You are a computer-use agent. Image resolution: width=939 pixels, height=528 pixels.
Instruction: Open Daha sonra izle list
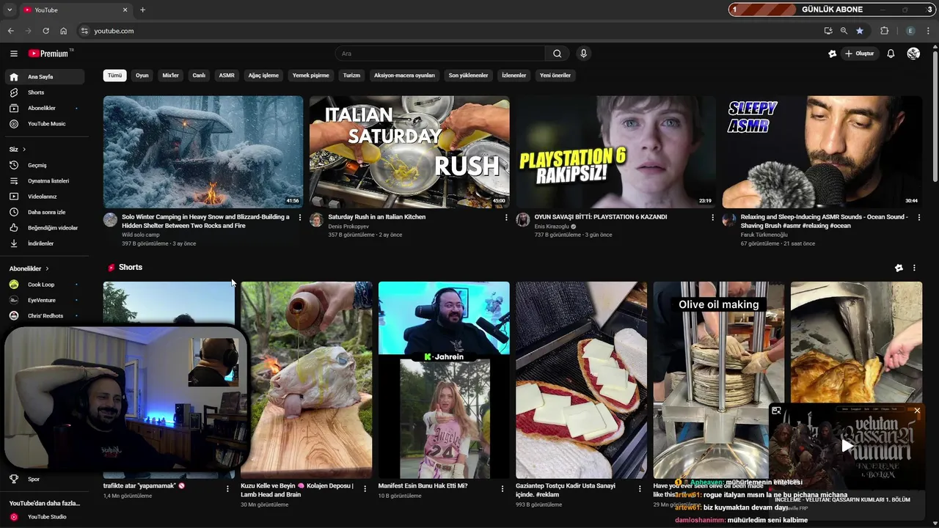[45, 212]
